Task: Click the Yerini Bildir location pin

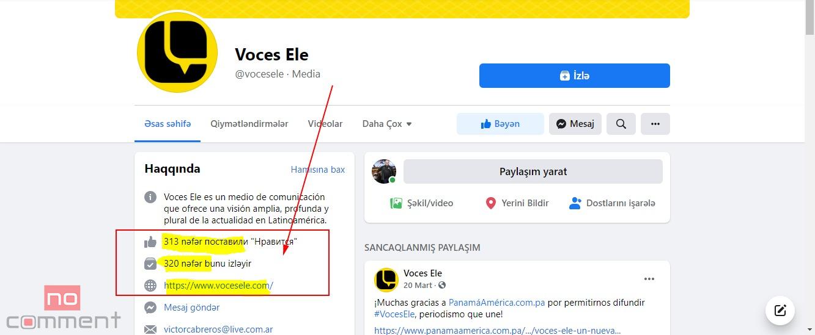Action: (490, 203)
